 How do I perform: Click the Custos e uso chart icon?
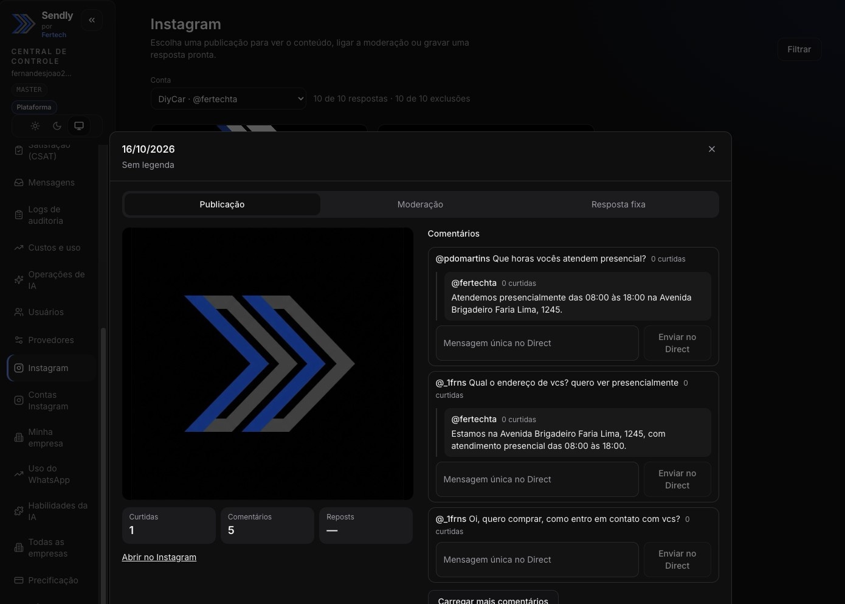(19, 248)
